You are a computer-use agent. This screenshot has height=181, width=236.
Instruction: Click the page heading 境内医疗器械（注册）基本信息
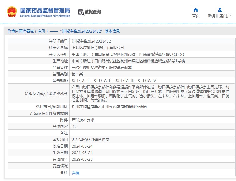65,31
